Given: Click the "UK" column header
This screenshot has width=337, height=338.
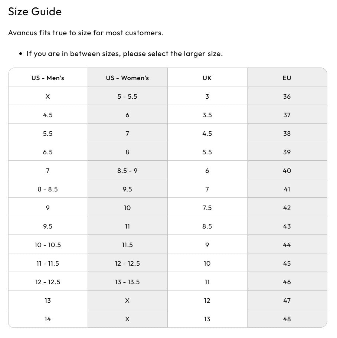Looking at the screenshot, I should (207, 78).
